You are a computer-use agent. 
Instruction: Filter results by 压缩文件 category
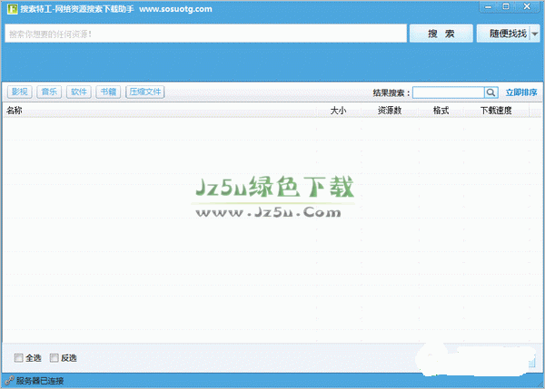click(145, 92)
